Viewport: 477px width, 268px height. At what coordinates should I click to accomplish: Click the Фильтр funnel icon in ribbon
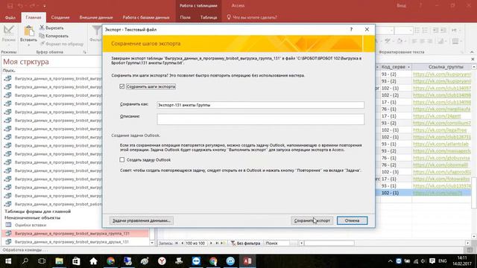(96, 31)
